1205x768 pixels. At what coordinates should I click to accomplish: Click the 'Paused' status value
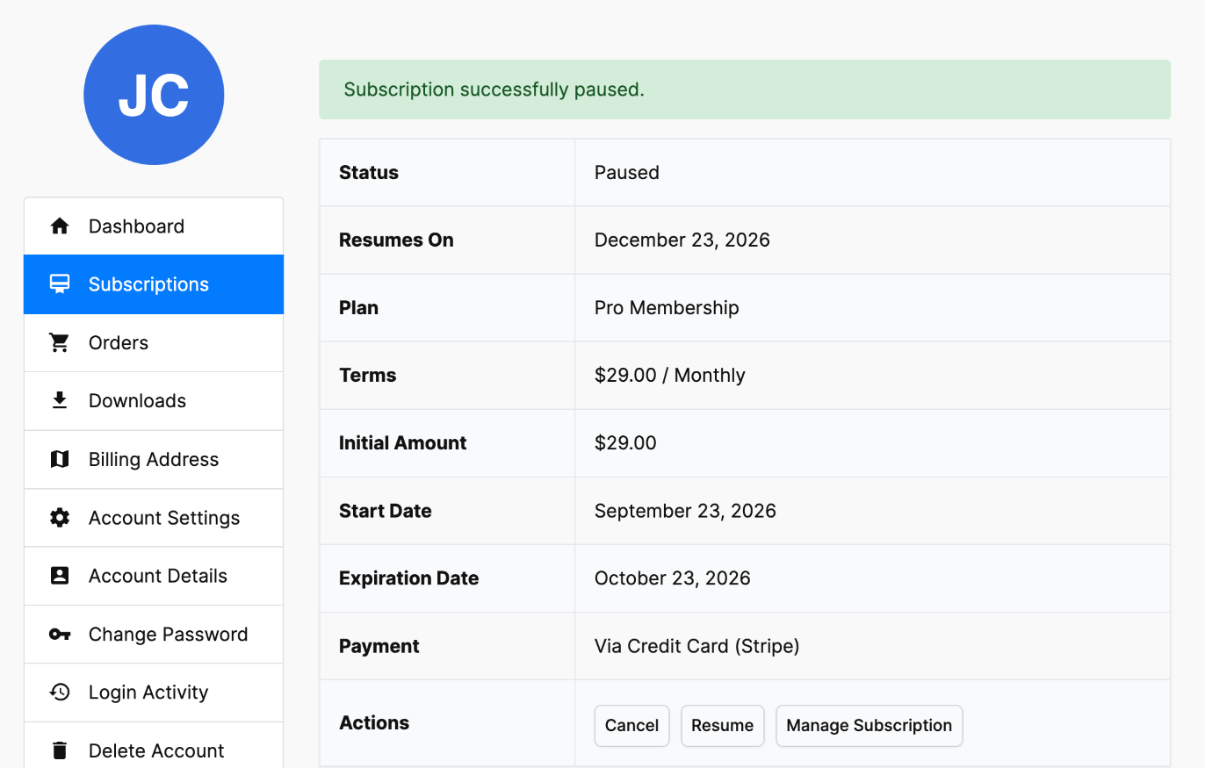627,173
